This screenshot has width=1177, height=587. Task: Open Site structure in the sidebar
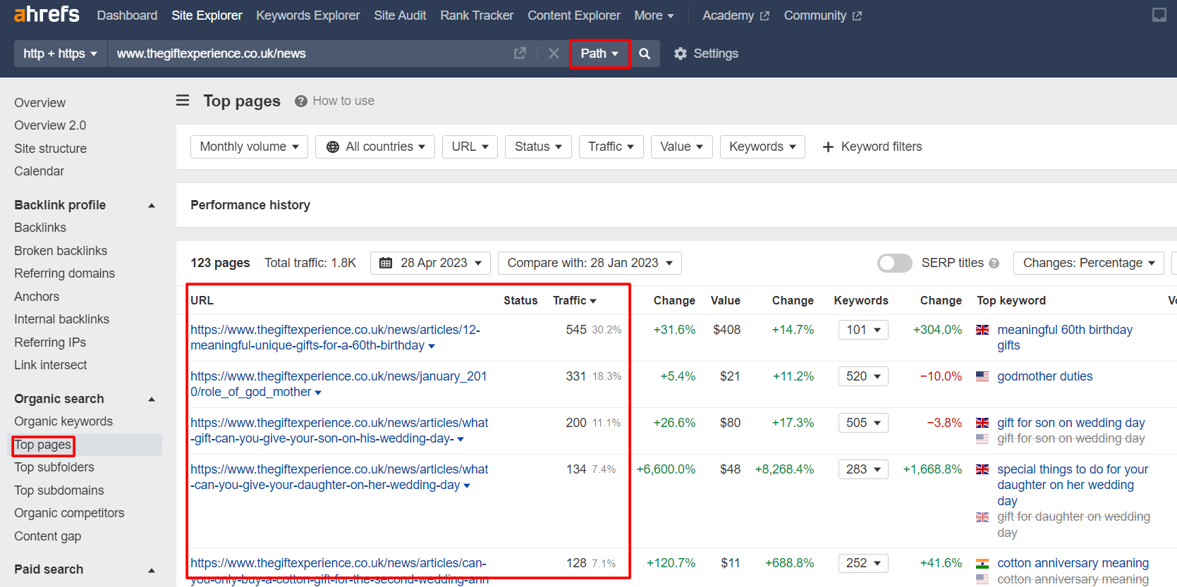tap(50, 149)
